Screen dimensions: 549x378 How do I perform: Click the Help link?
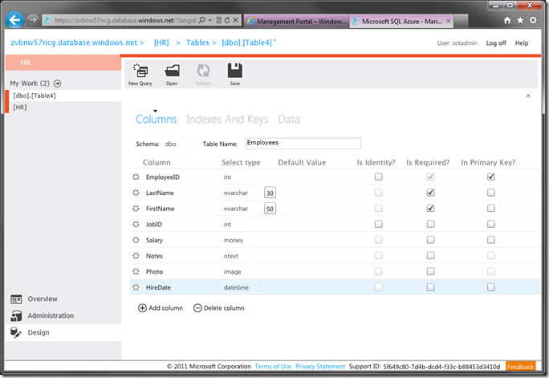coord(522,43)
